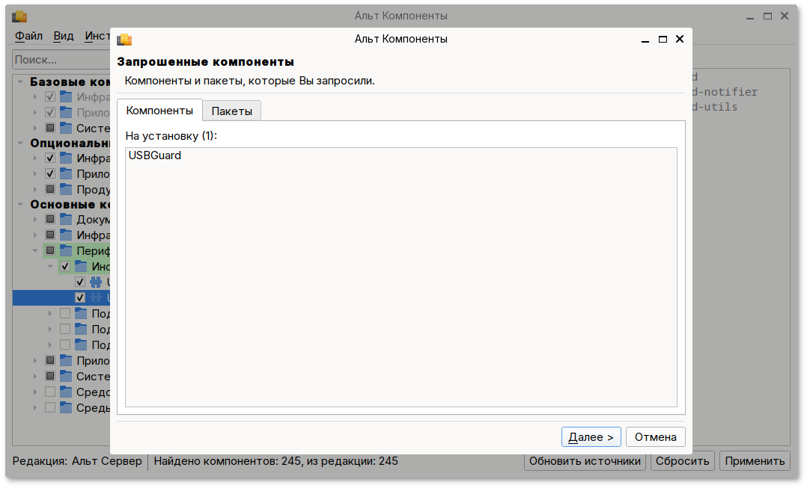The image size is (807, 488).
Task: Toggle checkbox of the highlighted component row
Action: pyautogui.click(x=80, y=297)
